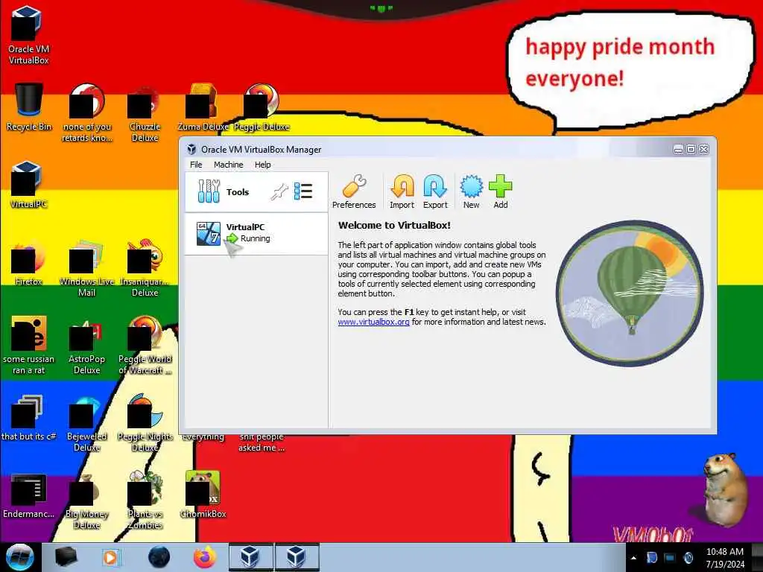Viewport: 763px width, 572px height.
Task: Select Plants vs Zombies desktop icon
Action: [145, 501]
